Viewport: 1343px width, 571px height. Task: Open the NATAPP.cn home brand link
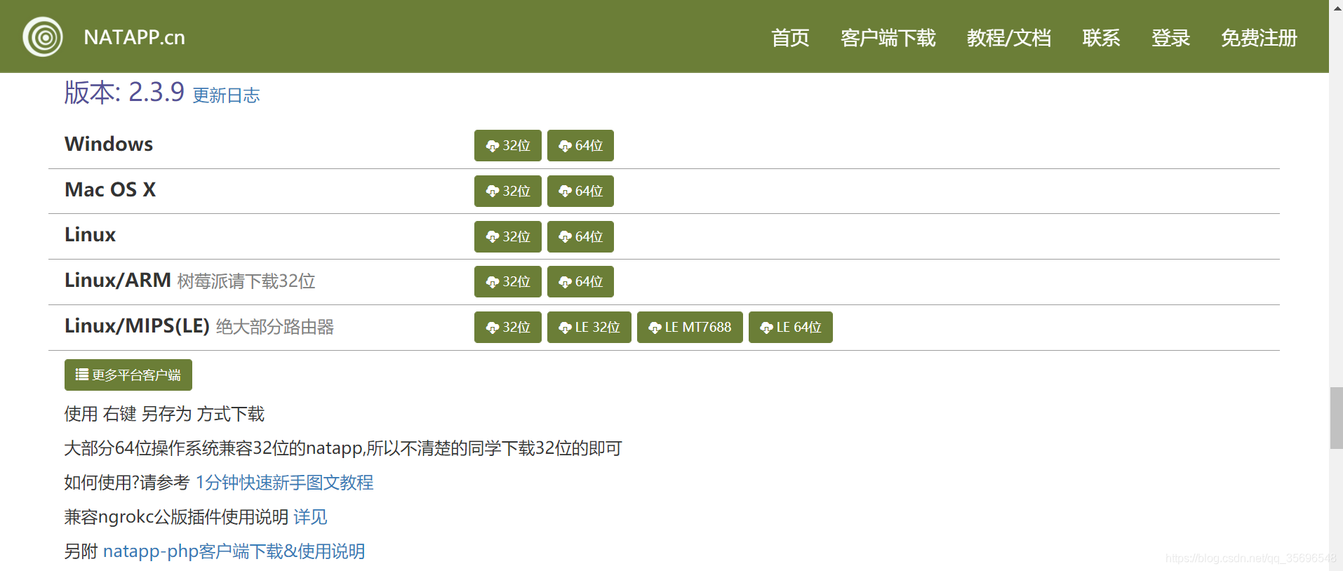(134, 37)
